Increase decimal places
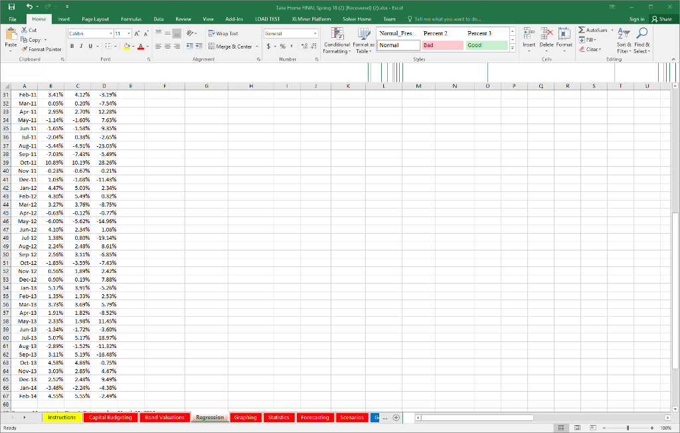Screen dimensions: 680x433 tap(304, 46)
